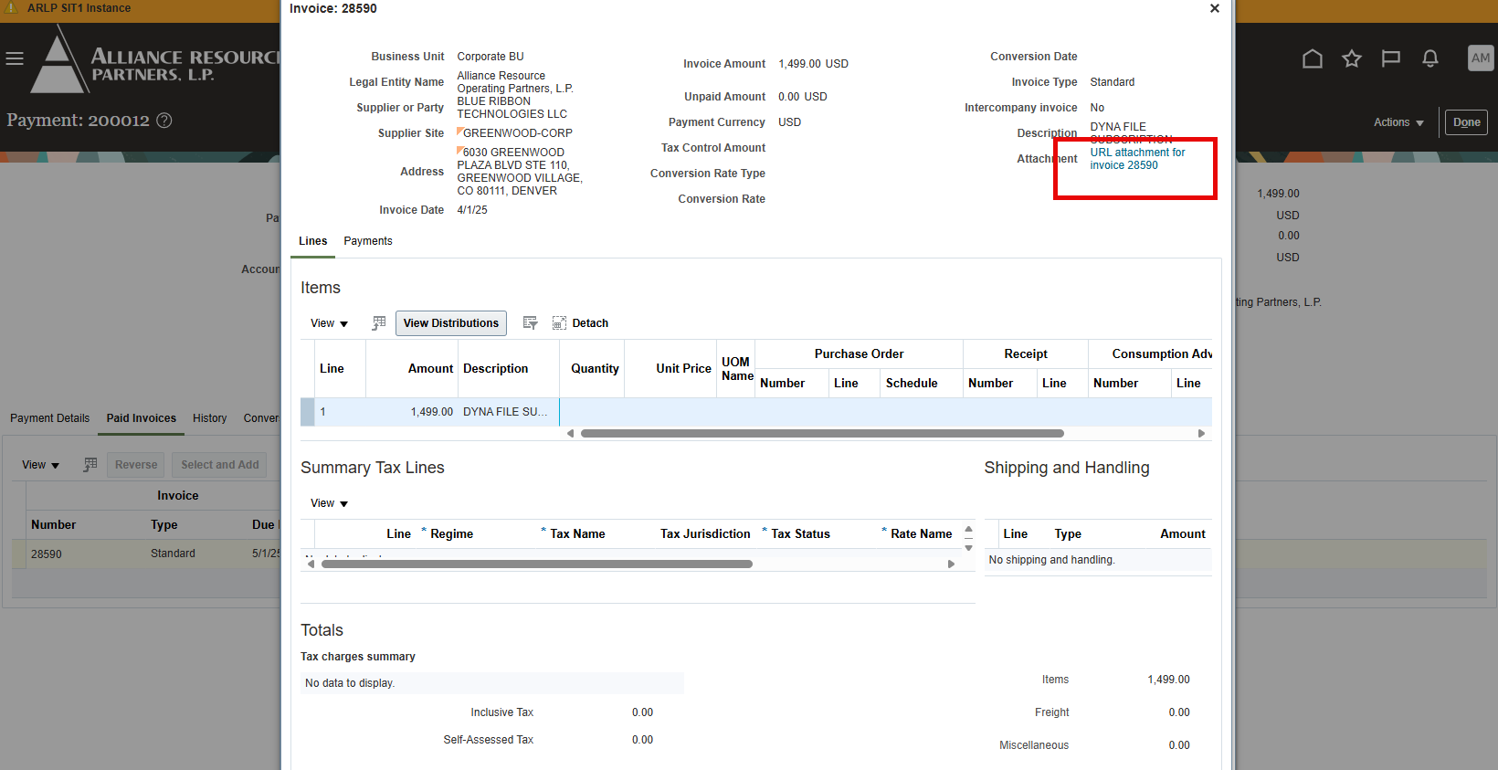Click the GREENWOOD-CORP supplier site value
The height and width of the screenshot is (770, 1498).
click(517, 133)
